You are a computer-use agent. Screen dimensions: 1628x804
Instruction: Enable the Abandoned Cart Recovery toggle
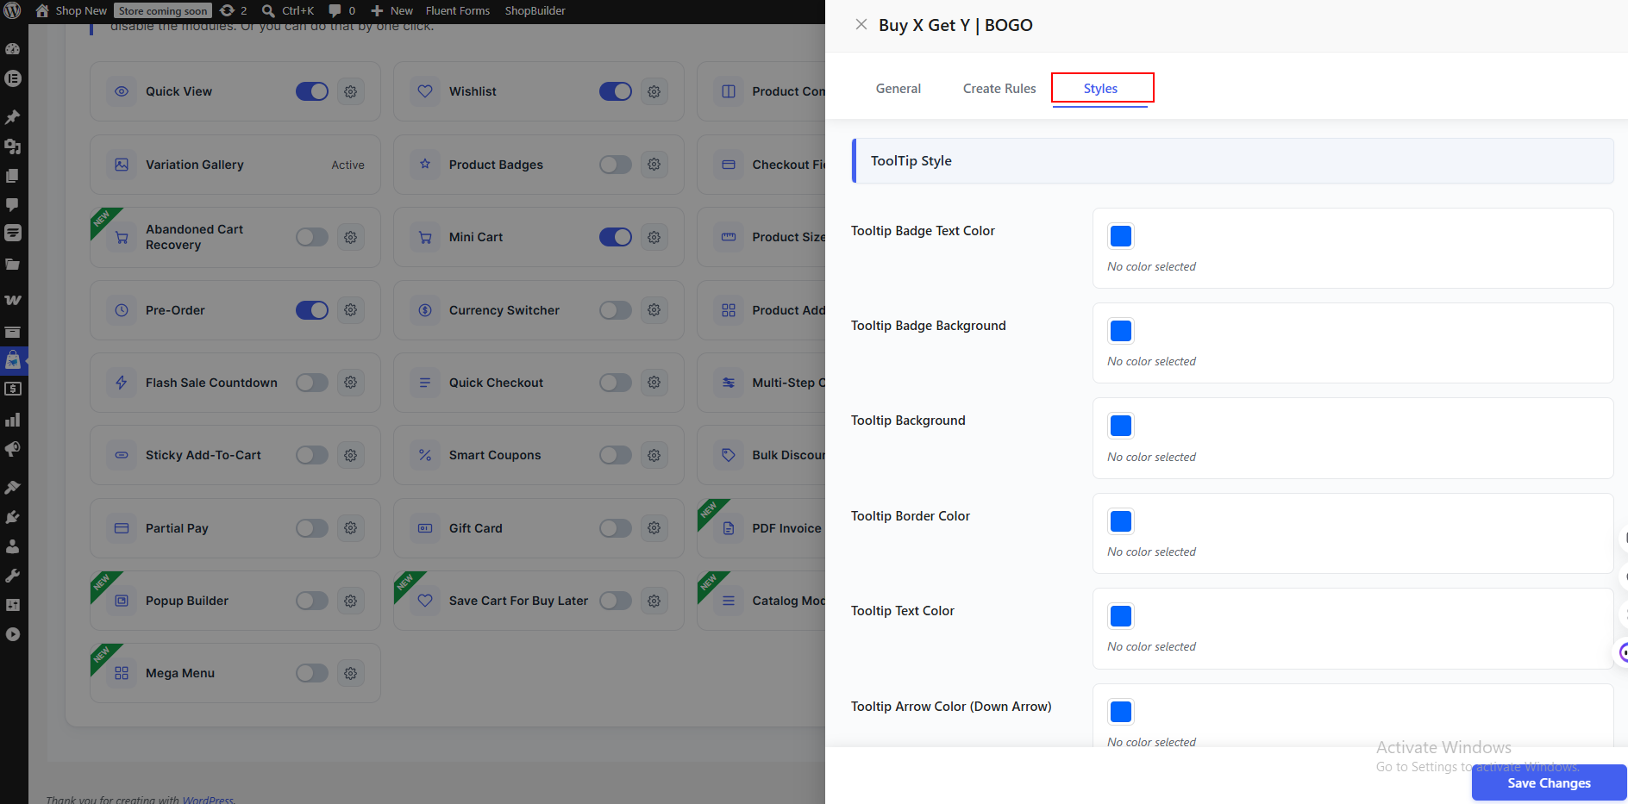pos(312,237)
